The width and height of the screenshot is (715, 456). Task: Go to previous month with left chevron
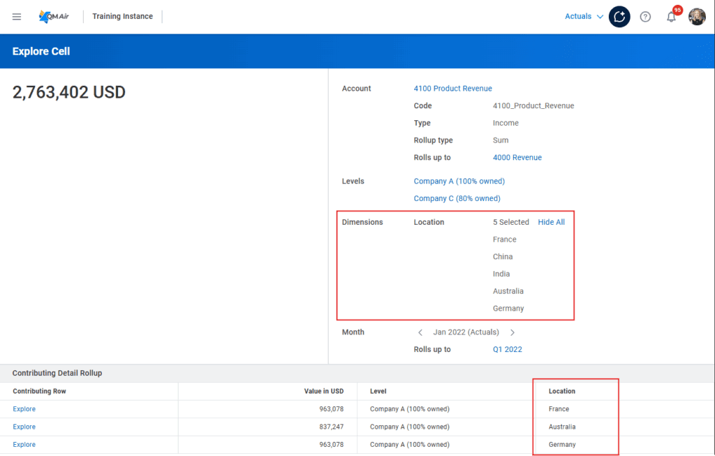(x=420, y=332)
